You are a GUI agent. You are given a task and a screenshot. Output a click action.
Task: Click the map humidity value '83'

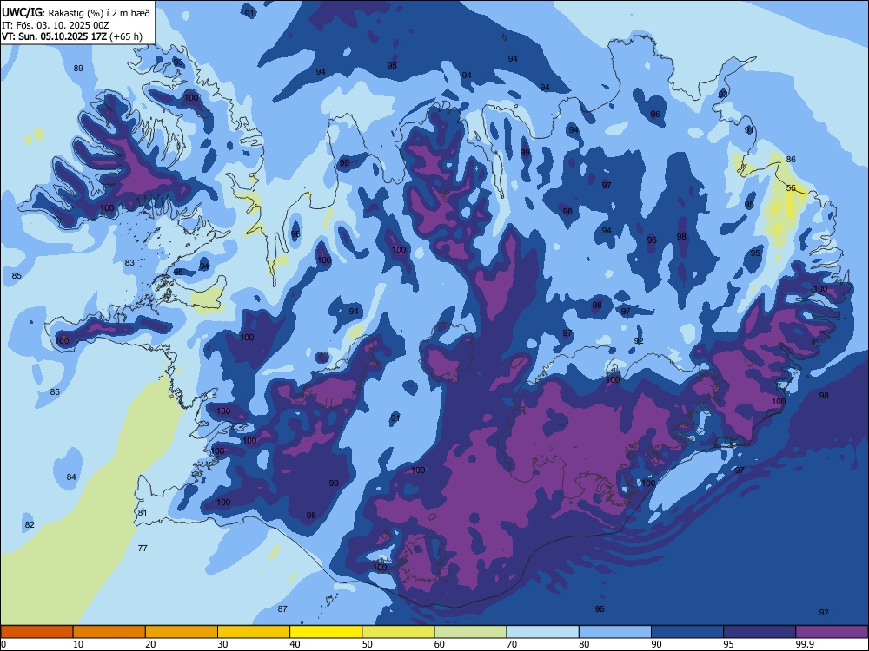click(129, 262)
